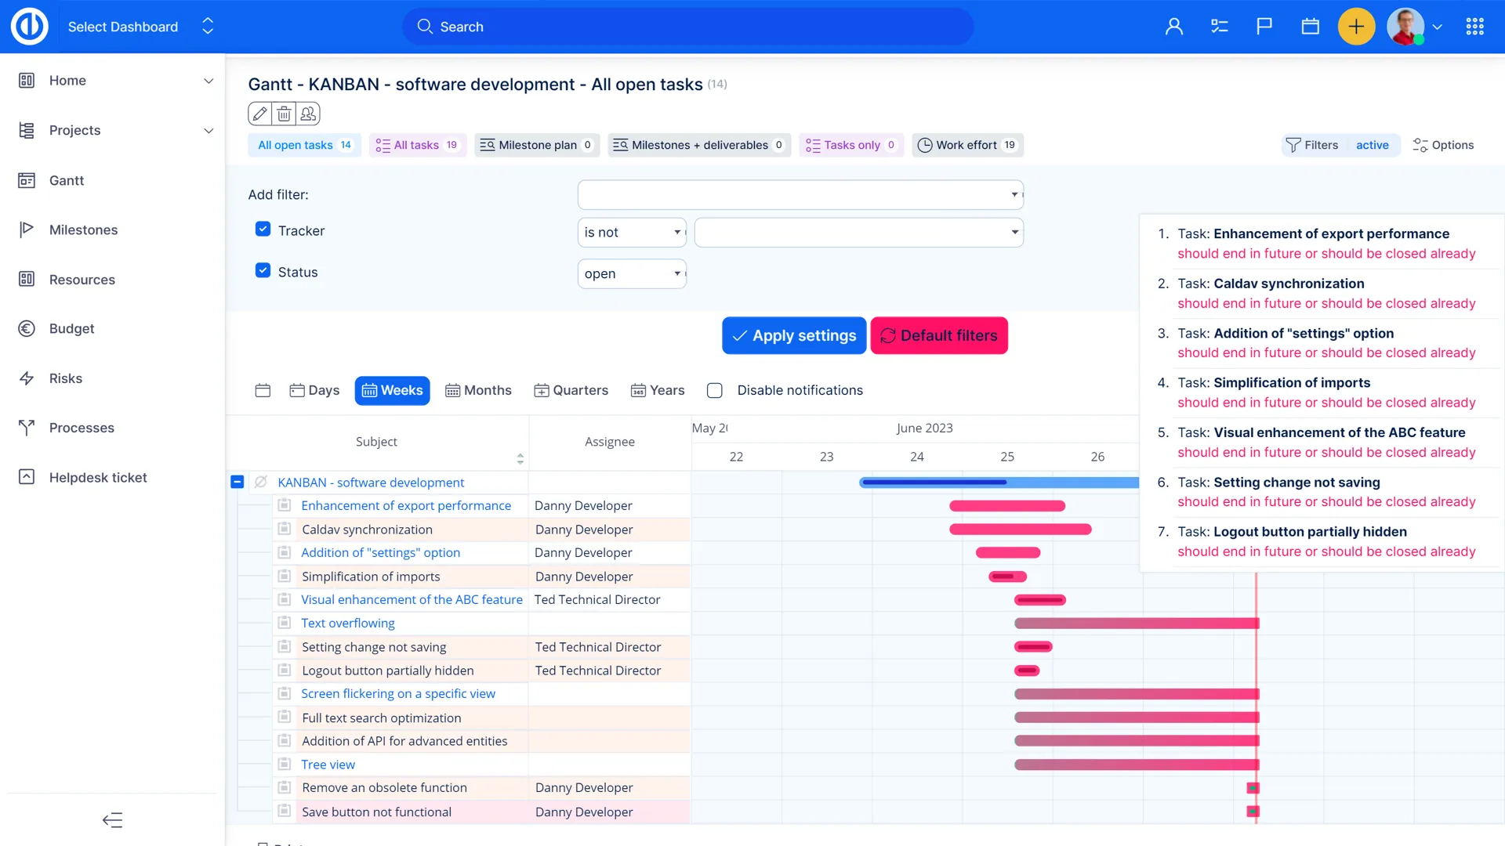This screenshot has width=1505, height=846.
Task: Uncheck the Status filter checkbox
Action: 263,271
